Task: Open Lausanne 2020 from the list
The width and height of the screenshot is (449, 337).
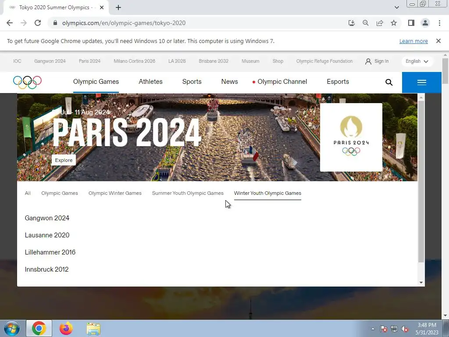Action: tap(47, 235)
